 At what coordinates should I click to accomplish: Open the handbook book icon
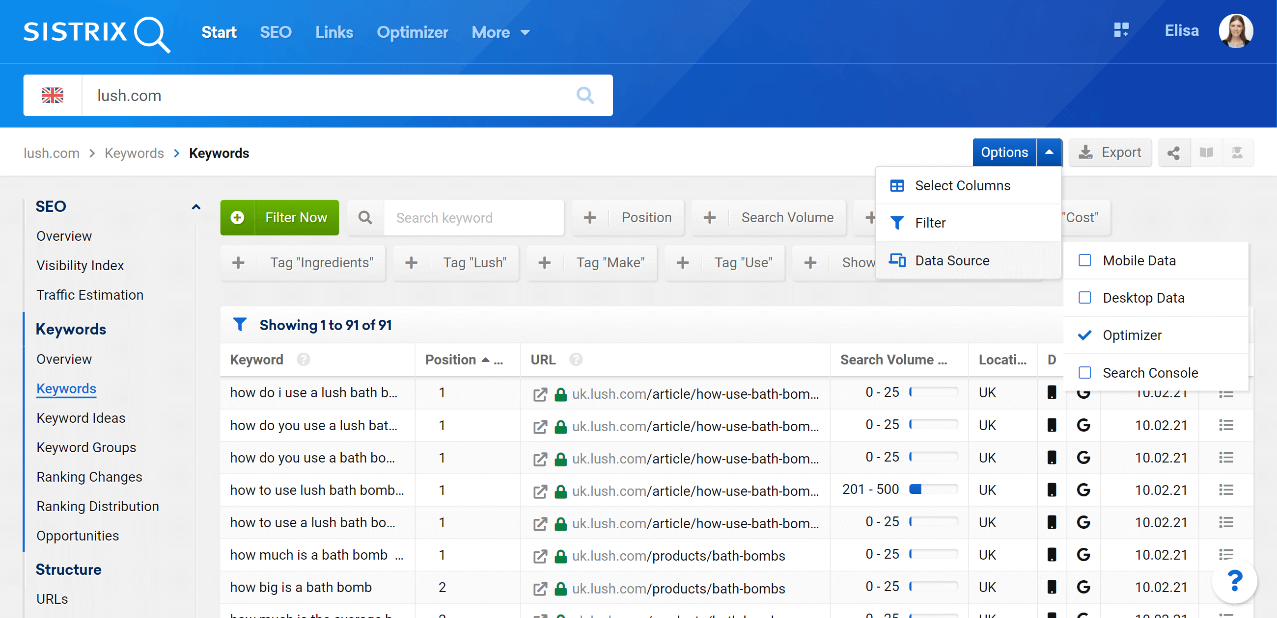tap(1206, 153)
